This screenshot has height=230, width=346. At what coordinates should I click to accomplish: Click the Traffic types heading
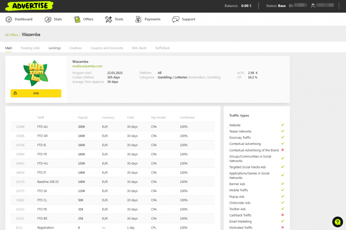point(239,116)
